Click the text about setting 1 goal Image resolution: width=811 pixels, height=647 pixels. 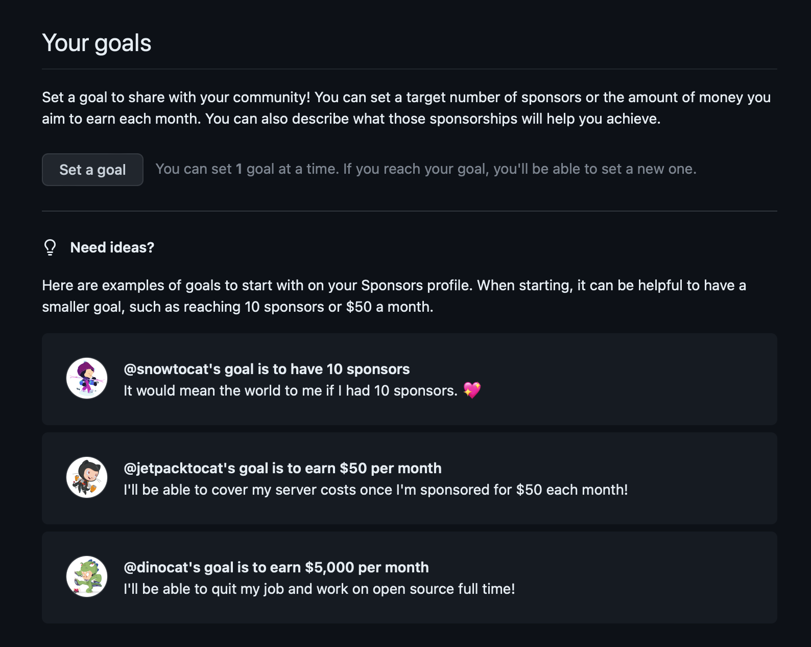tap(426, 169)
